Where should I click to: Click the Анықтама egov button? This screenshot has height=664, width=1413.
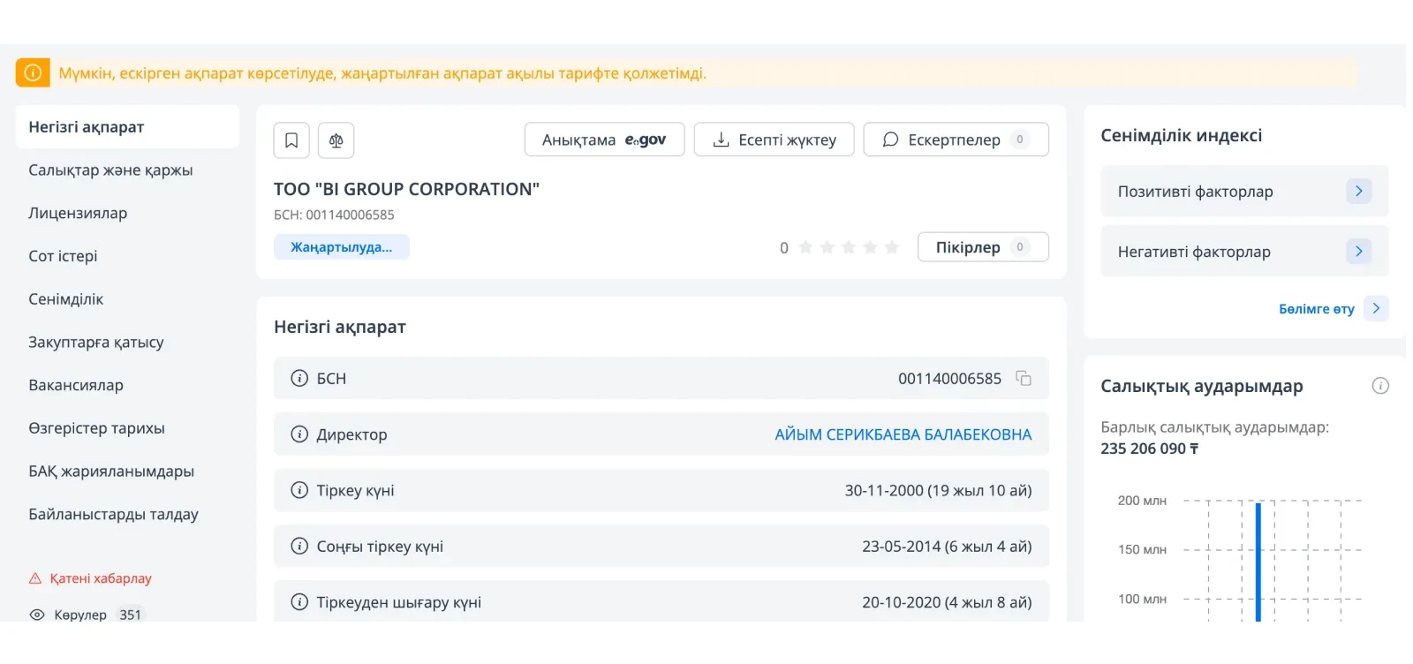click(604, 140)
